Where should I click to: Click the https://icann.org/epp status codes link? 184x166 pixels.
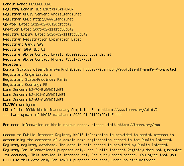pyautogui.click(x=139, y=125)
